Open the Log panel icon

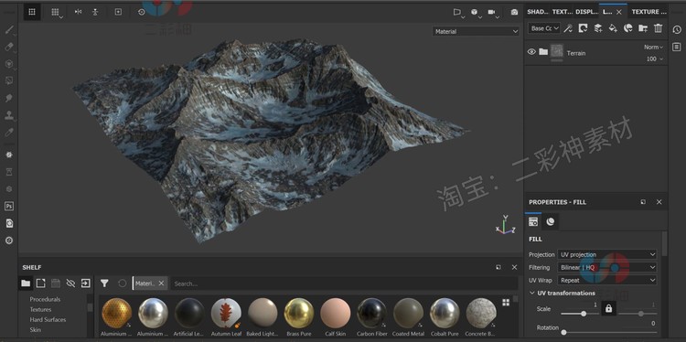(677, 47)
